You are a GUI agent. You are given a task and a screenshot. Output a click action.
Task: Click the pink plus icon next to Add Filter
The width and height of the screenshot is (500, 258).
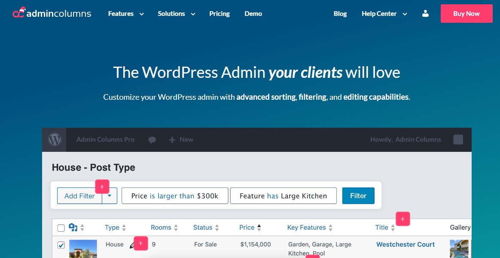102,187
